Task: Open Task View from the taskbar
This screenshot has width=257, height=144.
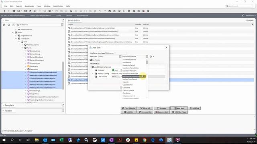Action: pyautogui.click(x=28, y=140)
